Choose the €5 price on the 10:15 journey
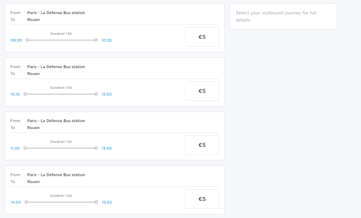Image resolution: width=361 pixels, height=218 pixels. coord(202,91)
